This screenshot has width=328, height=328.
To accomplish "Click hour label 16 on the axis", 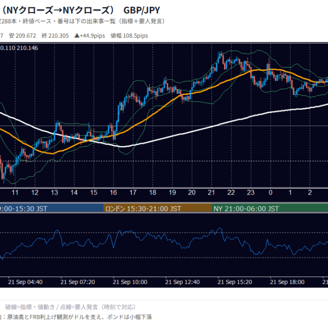I will coord(113,192).
